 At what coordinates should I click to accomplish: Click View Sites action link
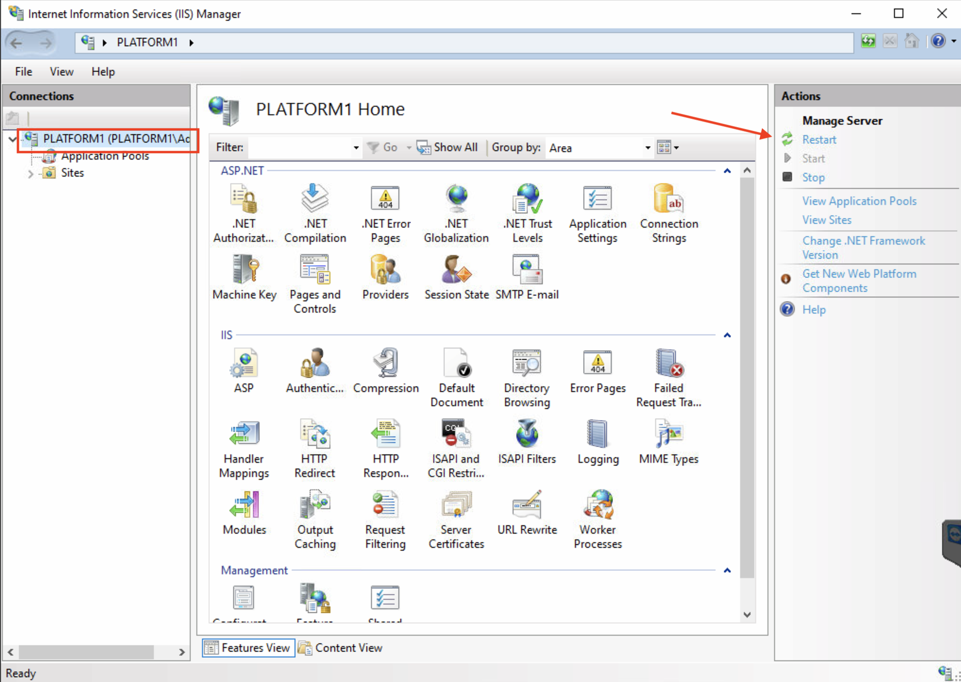(x=826, y=220)
